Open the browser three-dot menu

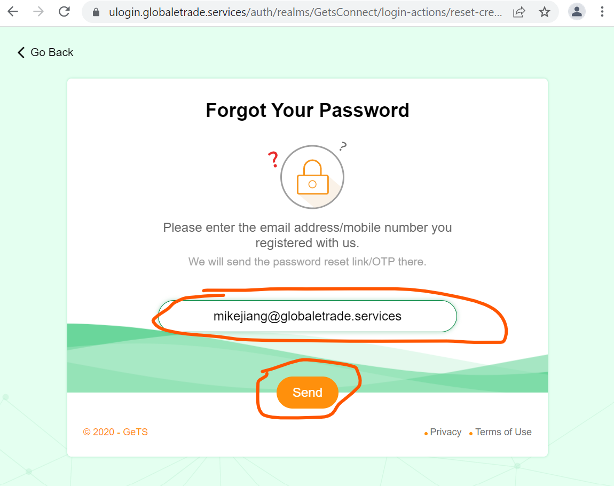tap(602, 12)
